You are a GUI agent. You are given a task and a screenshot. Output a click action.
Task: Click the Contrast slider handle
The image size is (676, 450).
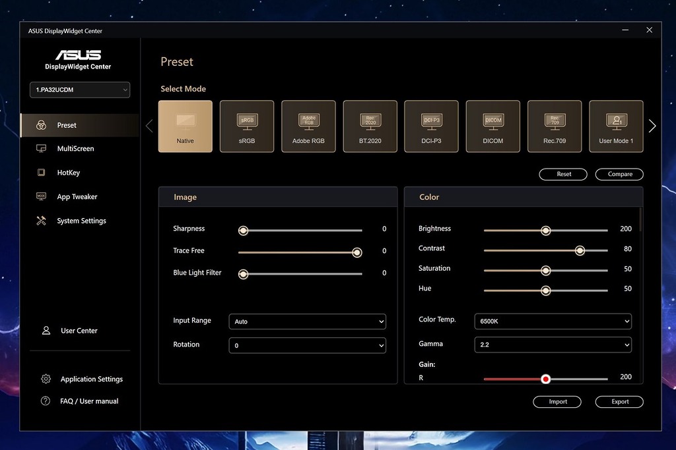pos(580,250)
